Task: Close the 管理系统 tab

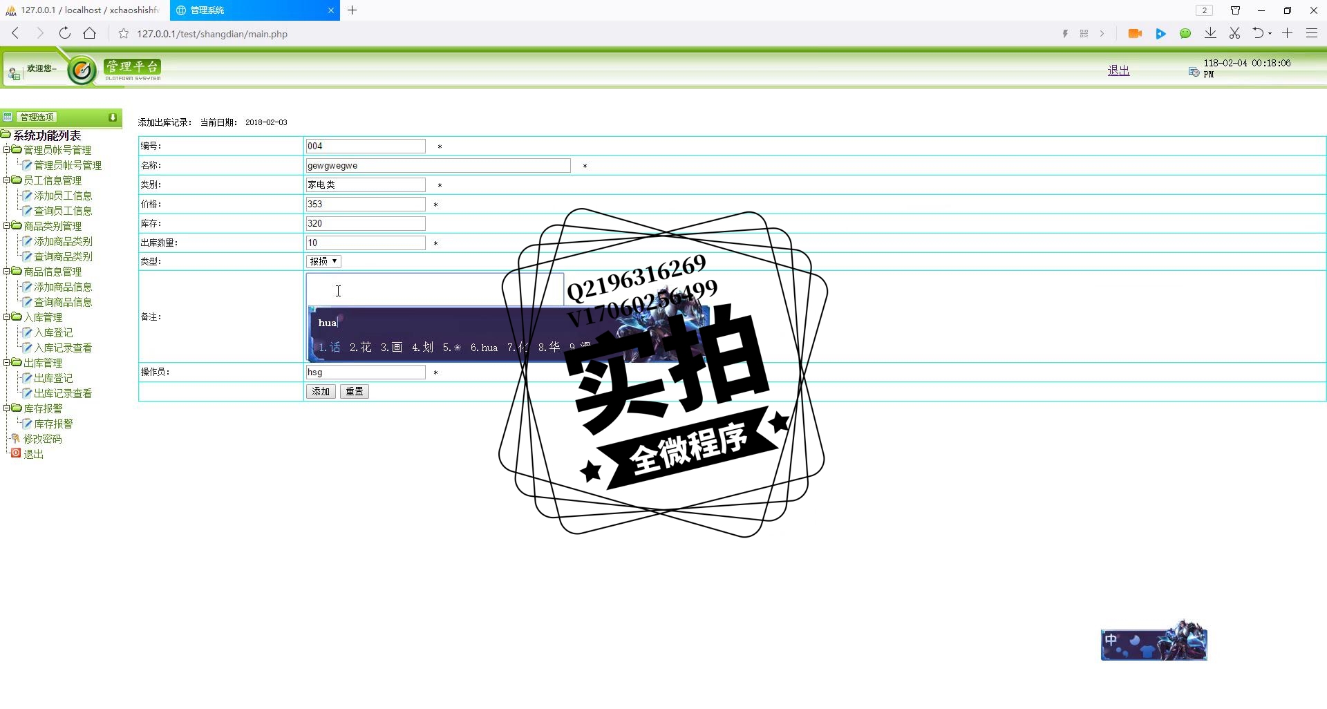Action: click(x=331, y=10)
